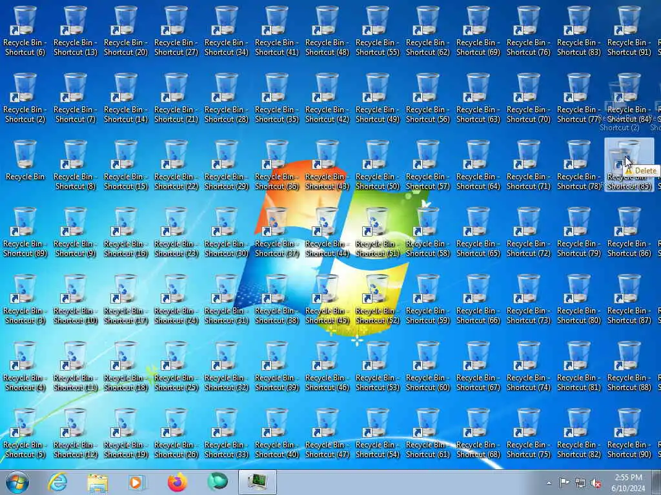
Task: Select Recycle Bin - Shortcut (6) icon
Action: click(x=25, y=32)
